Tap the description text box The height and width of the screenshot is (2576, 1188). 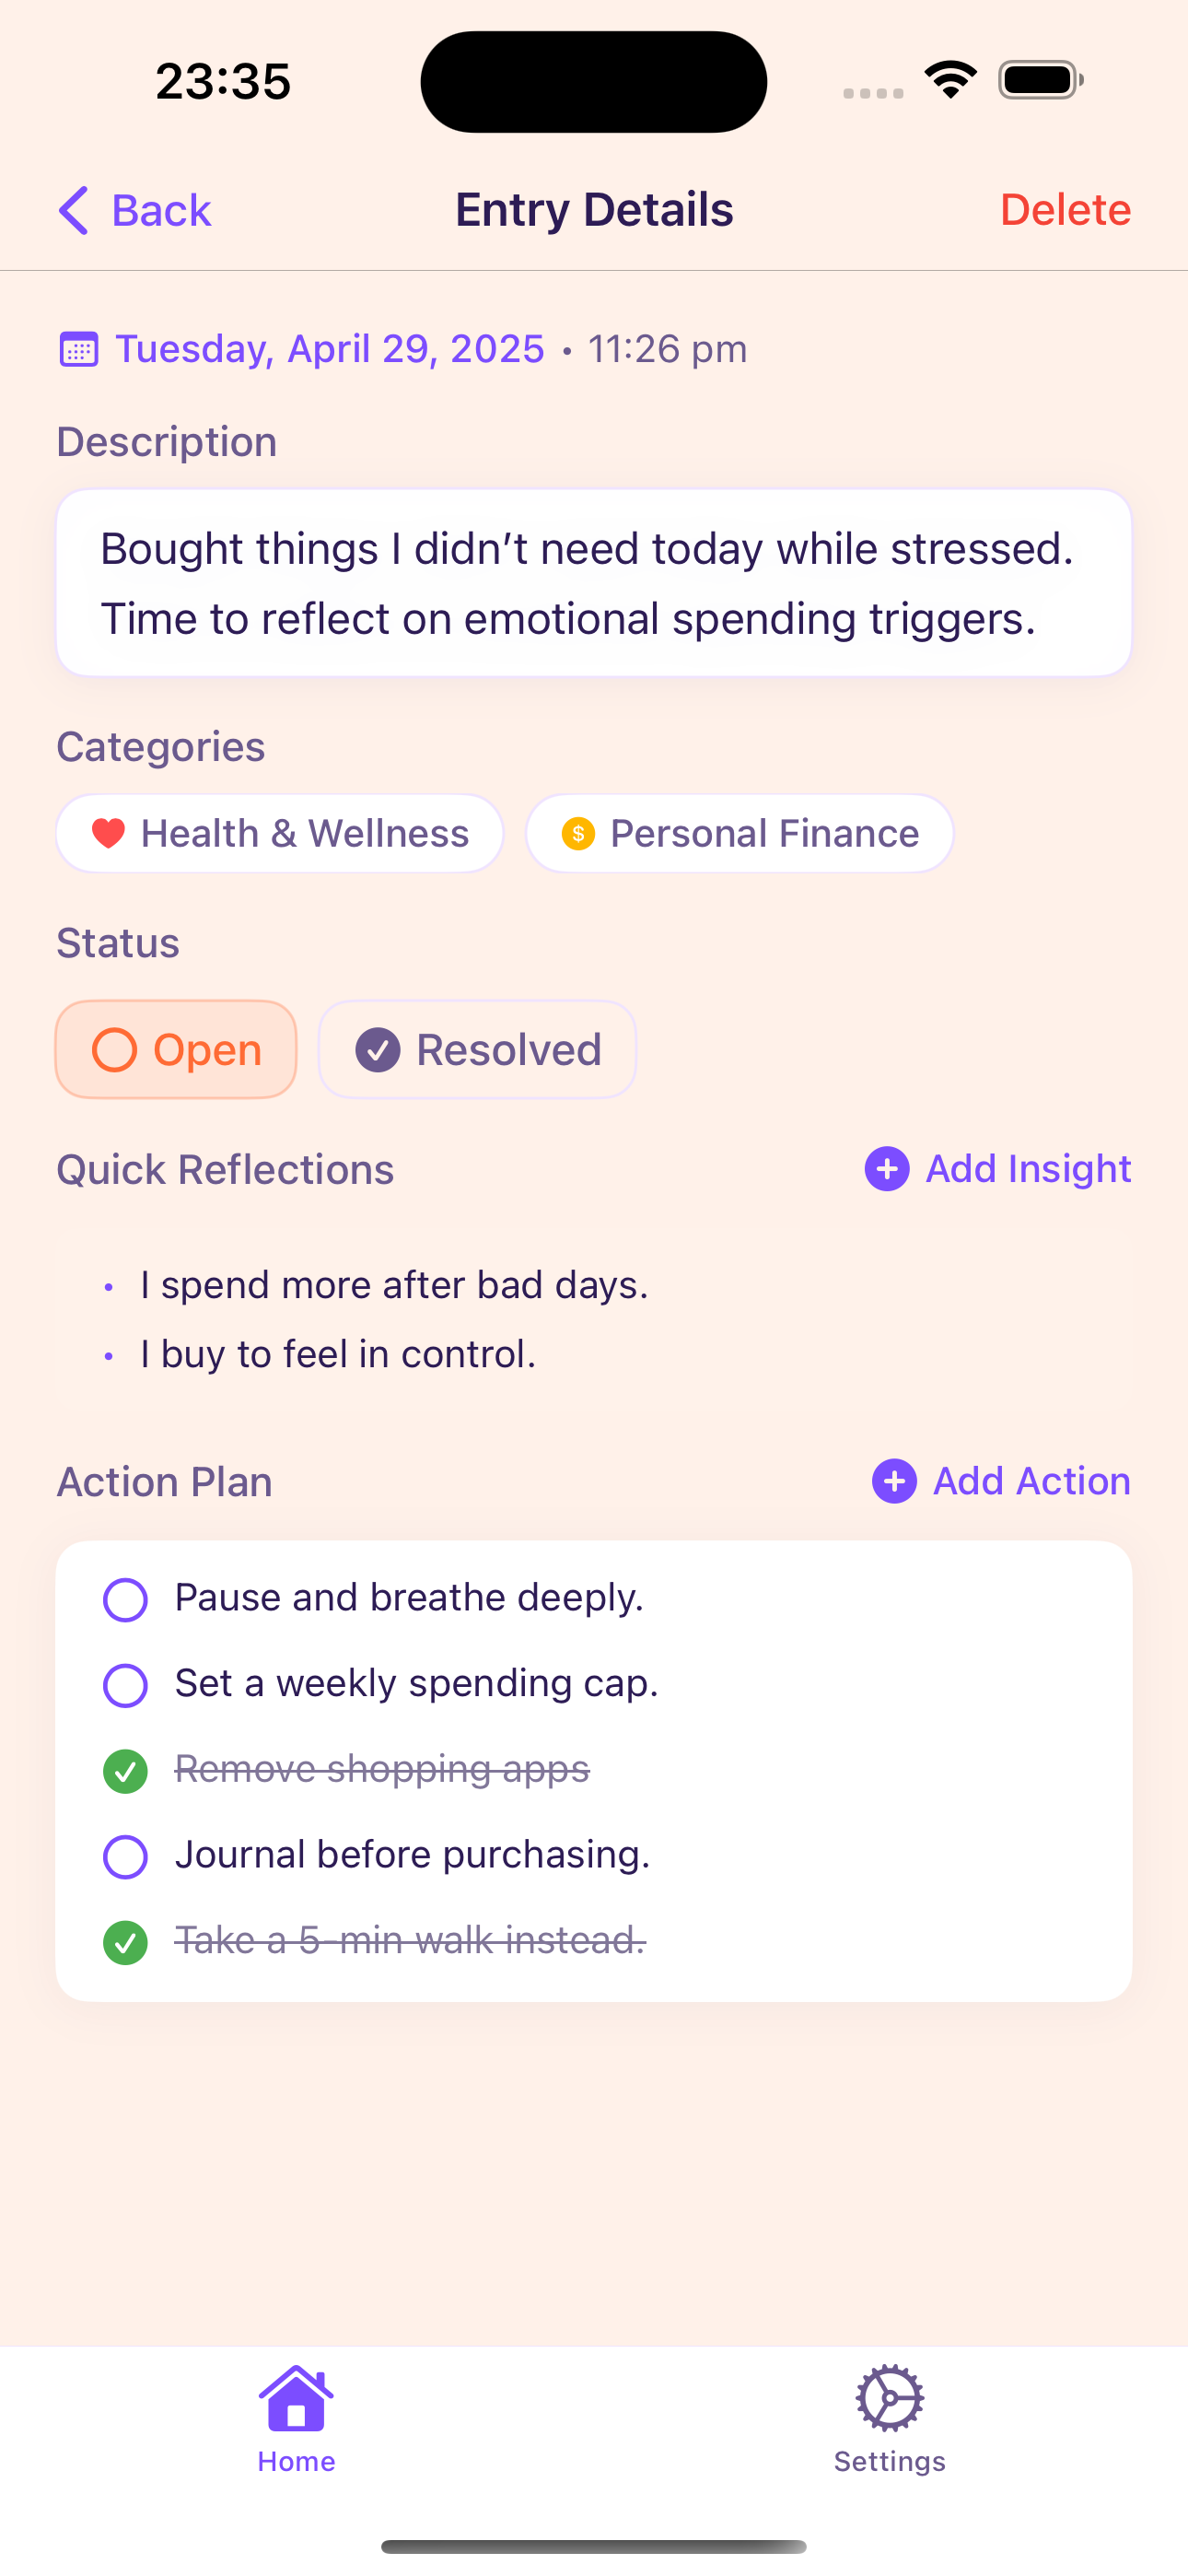594,582
